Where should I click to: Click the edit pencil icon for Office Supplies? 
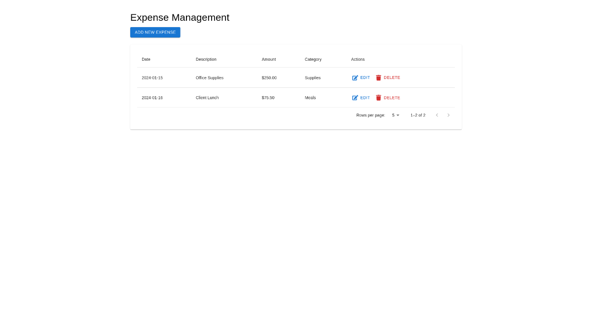pos(355,78)
